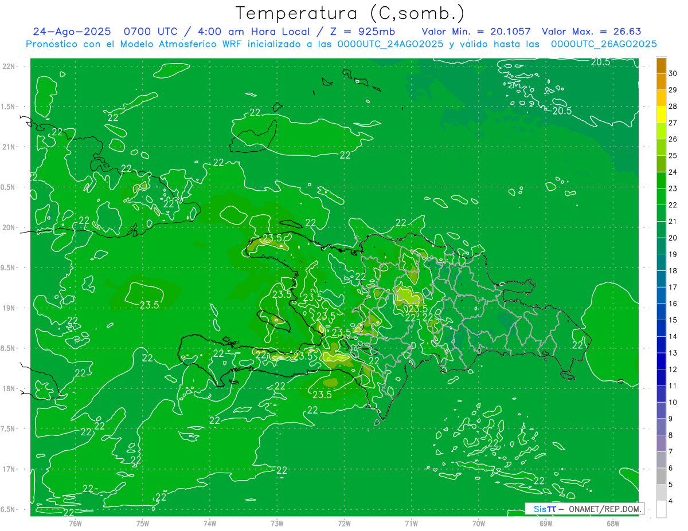Viewport: 688px width, 531px height.
Task: Click the '19N' latitude axis label
Action: 8,308
